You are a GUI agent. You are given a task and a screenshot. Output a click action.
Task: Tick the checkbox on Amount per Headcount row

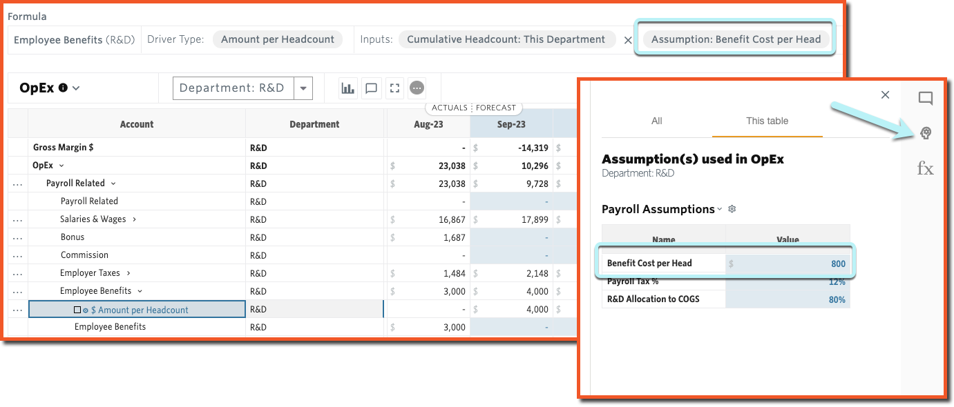point(77,310)
